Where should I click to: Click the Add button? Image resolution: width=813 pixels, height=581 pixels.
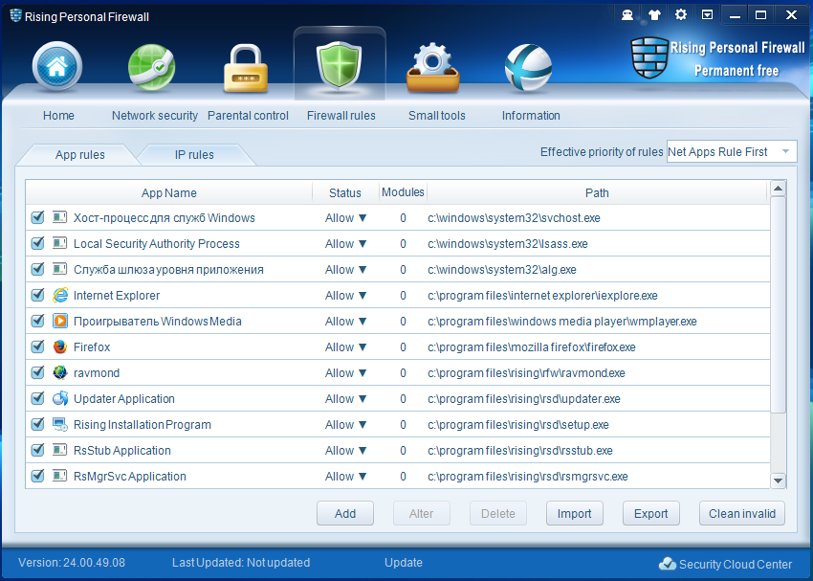[x=345, y=514]
